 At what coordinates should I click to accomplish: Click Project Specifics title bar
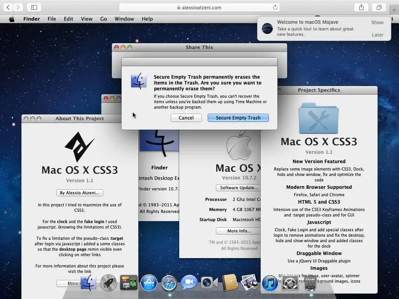click(319, 90)
